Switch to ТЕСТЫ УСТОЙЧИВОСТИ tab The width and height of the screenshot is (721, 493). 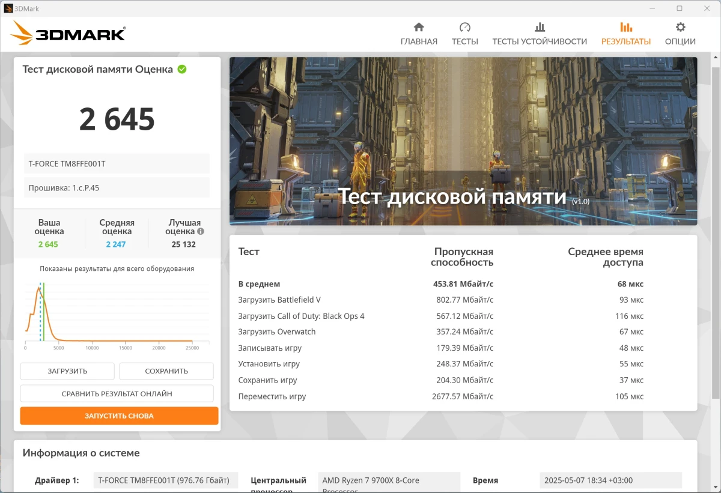pos(540,41)
